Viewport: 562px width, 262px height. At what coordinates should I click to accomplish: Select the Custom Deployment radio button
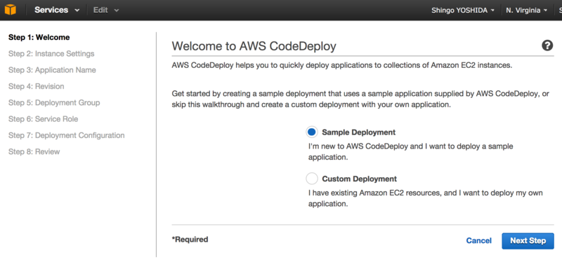[312, 179]
